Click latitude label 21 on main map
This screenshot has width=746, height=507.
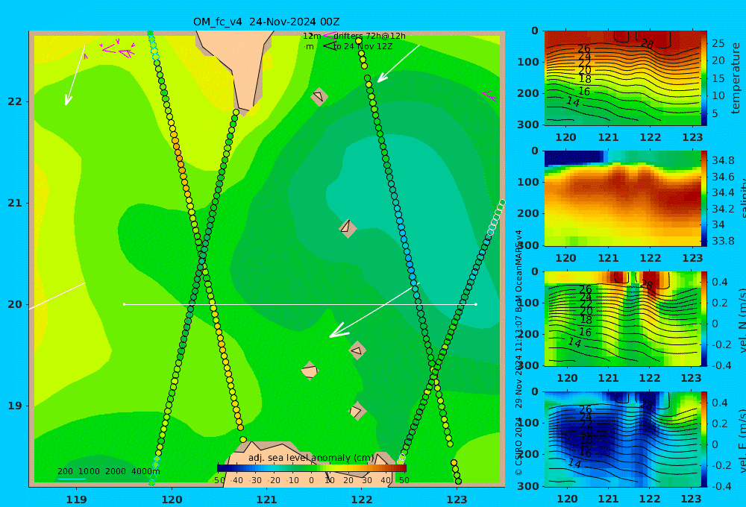point(15,203)
